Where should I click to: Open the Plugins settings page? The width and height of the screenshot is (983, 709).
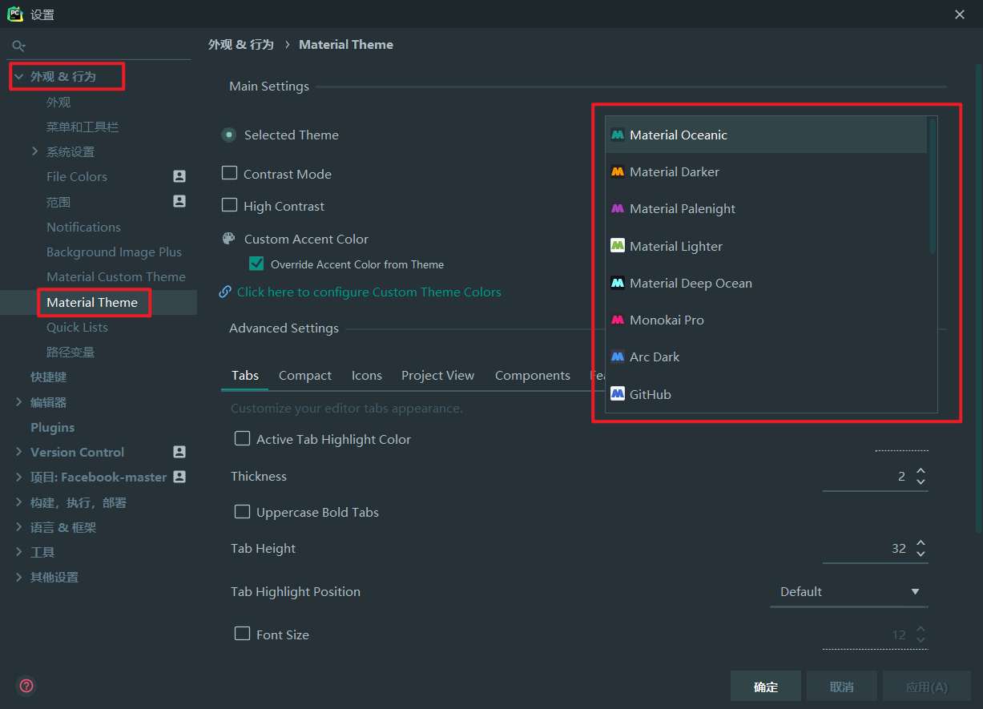tap(52, 427)
